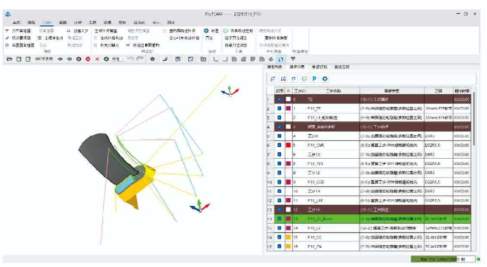Open the AI+ menu tab
487x267 pixels.
pyautogui.click(x=156, y=23)
